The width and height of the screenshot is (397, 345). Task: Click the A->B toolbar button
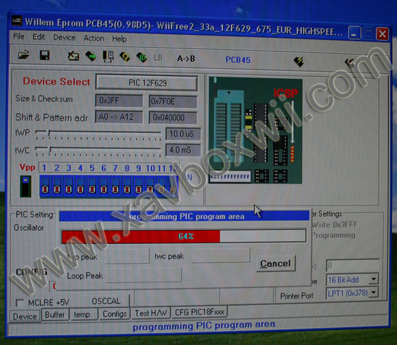pos(186,59)
